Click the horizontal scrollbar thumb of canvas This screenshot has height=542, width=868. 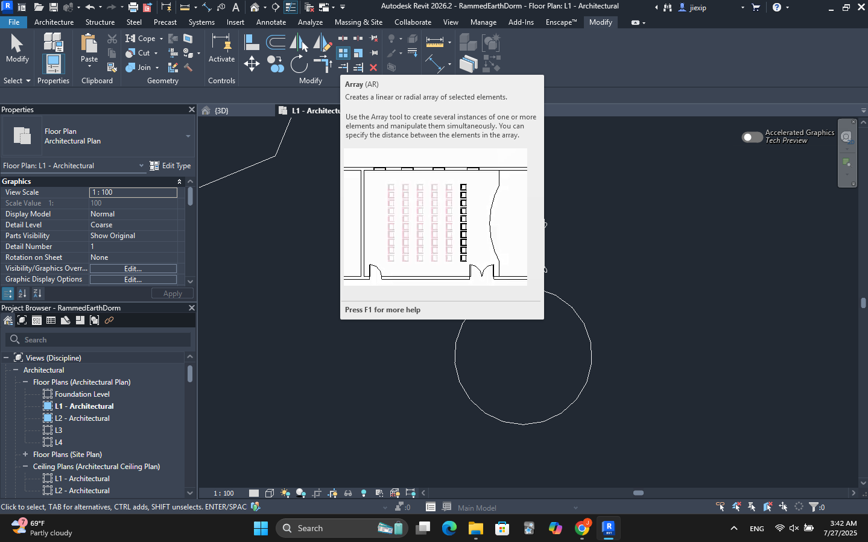click(638, 493)
